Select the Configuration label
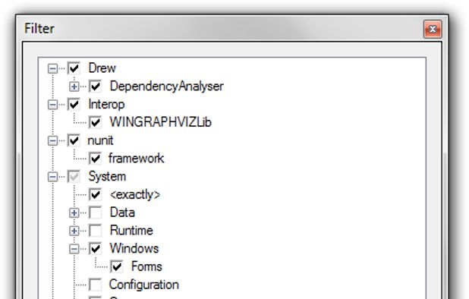This screenshot has width=469, height=299. (144, 285)
